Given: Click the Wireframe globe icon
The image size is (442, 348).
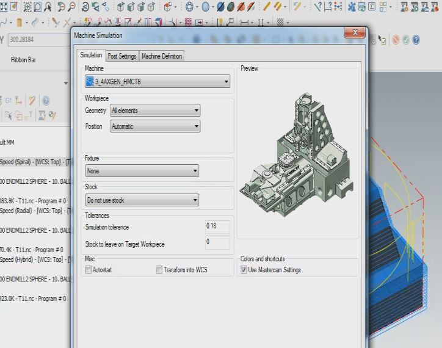Looking at the screenshot, I should click(189, 7).
